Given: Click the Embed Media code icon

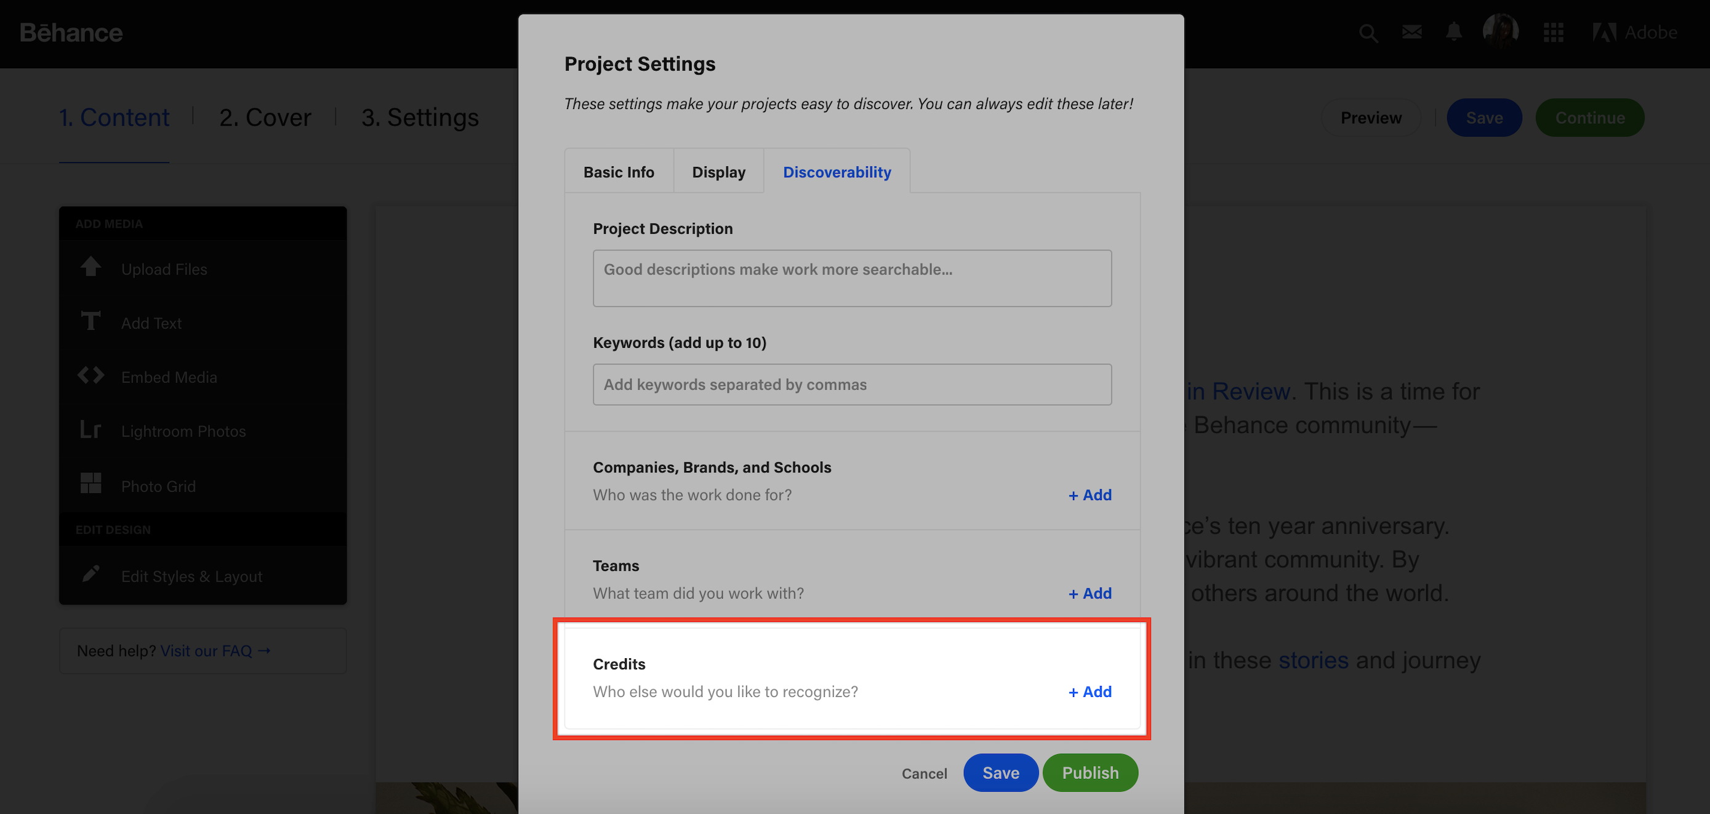Looking at the screenshot, I should [91, 376].
